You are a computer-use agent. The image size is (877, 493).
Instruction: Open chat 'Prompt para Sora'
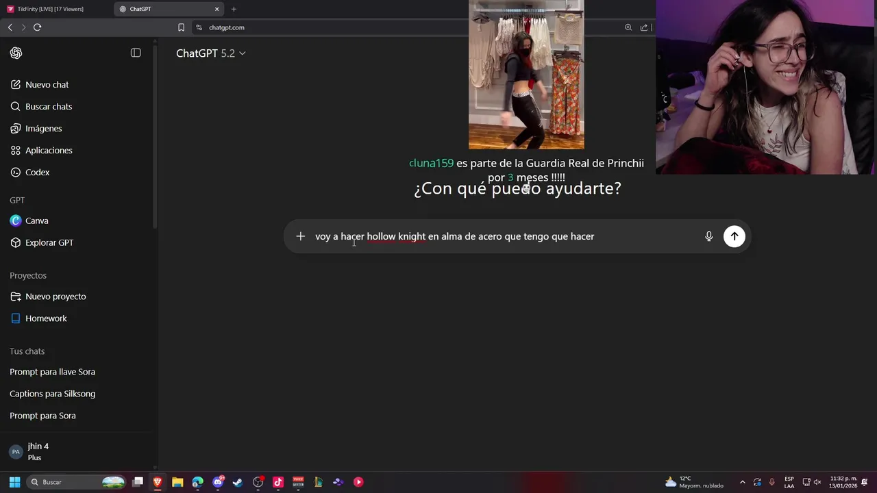pos(42,416)
